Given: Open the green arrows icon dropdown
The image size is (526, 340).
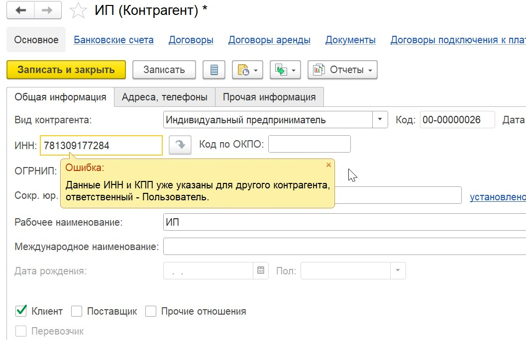Looking at the screenshot, I should pyautogui.click(x=285, y=70).
